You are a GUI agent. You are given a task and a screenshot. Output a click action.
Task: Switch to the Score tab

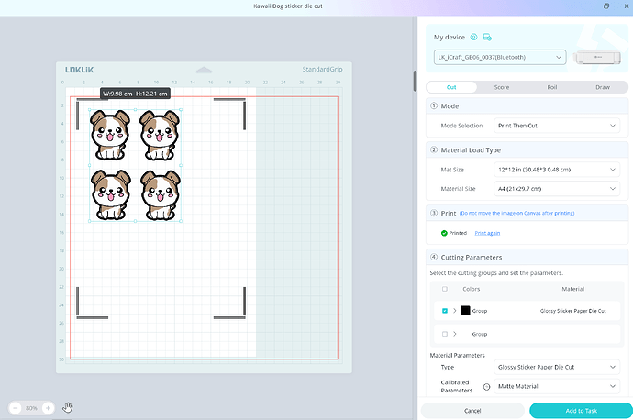pos(502,87)
